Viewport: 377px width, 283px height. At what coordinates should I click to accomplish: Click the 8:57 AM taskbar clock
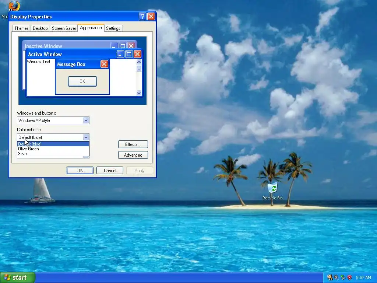(x=363, y=277)
